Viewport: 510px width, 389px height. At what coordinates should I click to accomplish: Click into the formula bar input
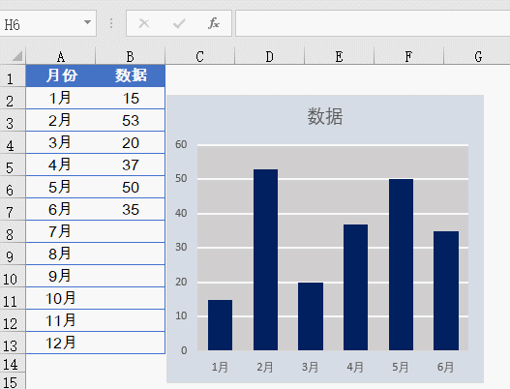click(x=373, y=23)
